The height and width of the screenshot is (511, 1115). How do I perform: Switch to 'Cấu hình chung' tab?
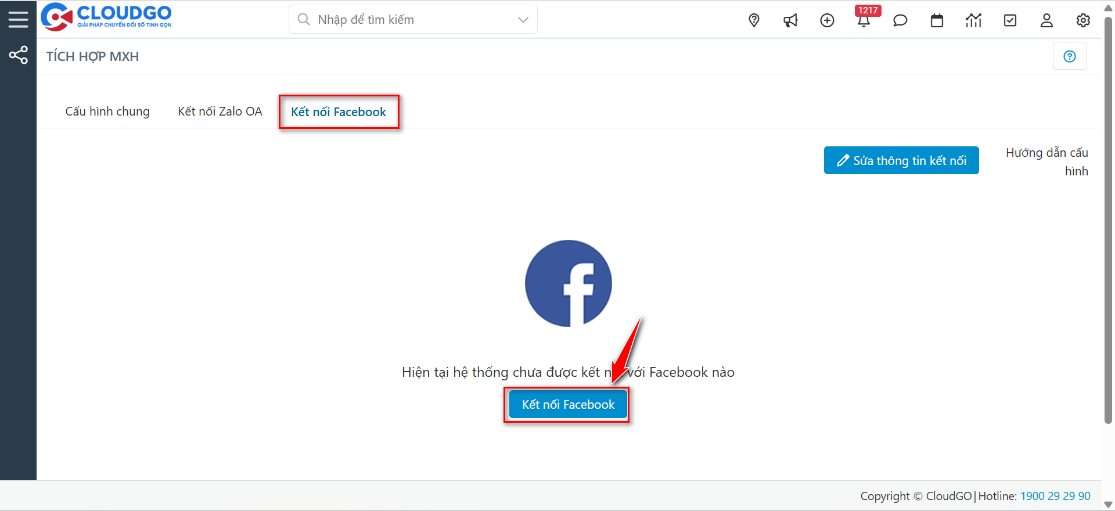click(x=107, y=111)
